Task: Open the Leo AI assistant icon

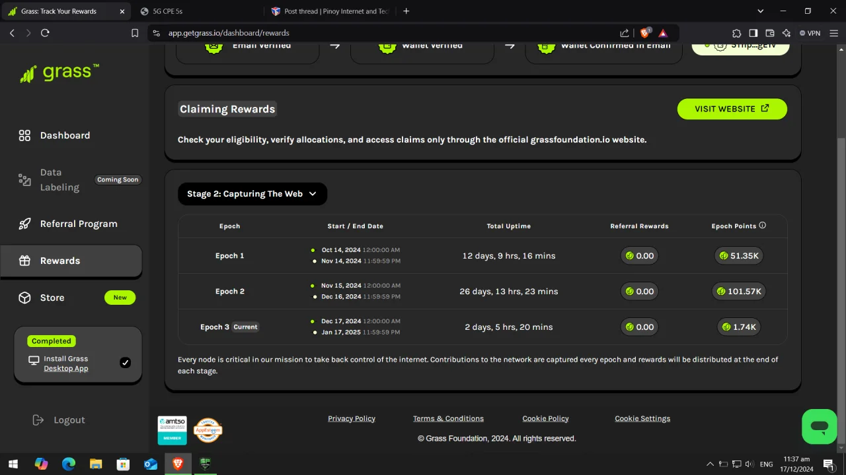Action: coord(787,33)
